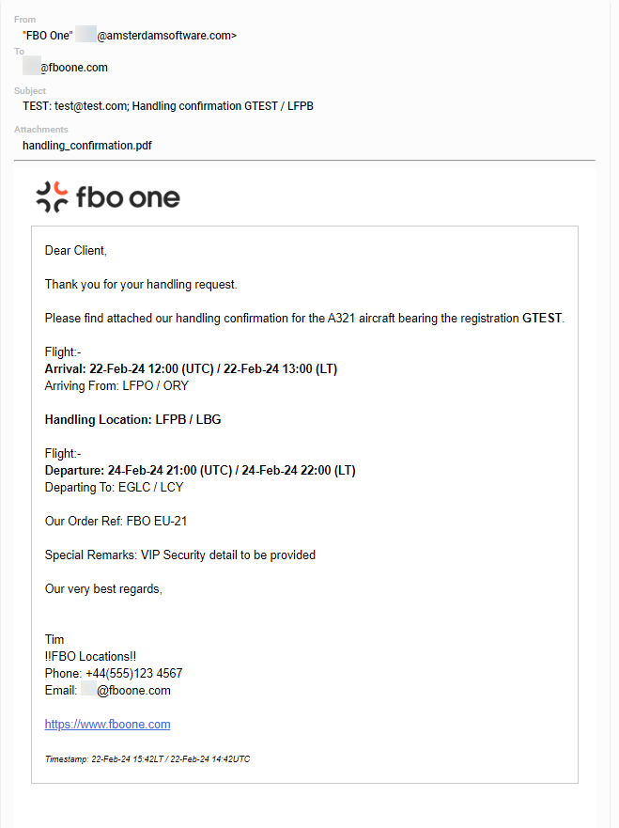Click the Handling Location LFPB / LBG line
The width and height of the screenshot is (619, 828).
(133, 419)
